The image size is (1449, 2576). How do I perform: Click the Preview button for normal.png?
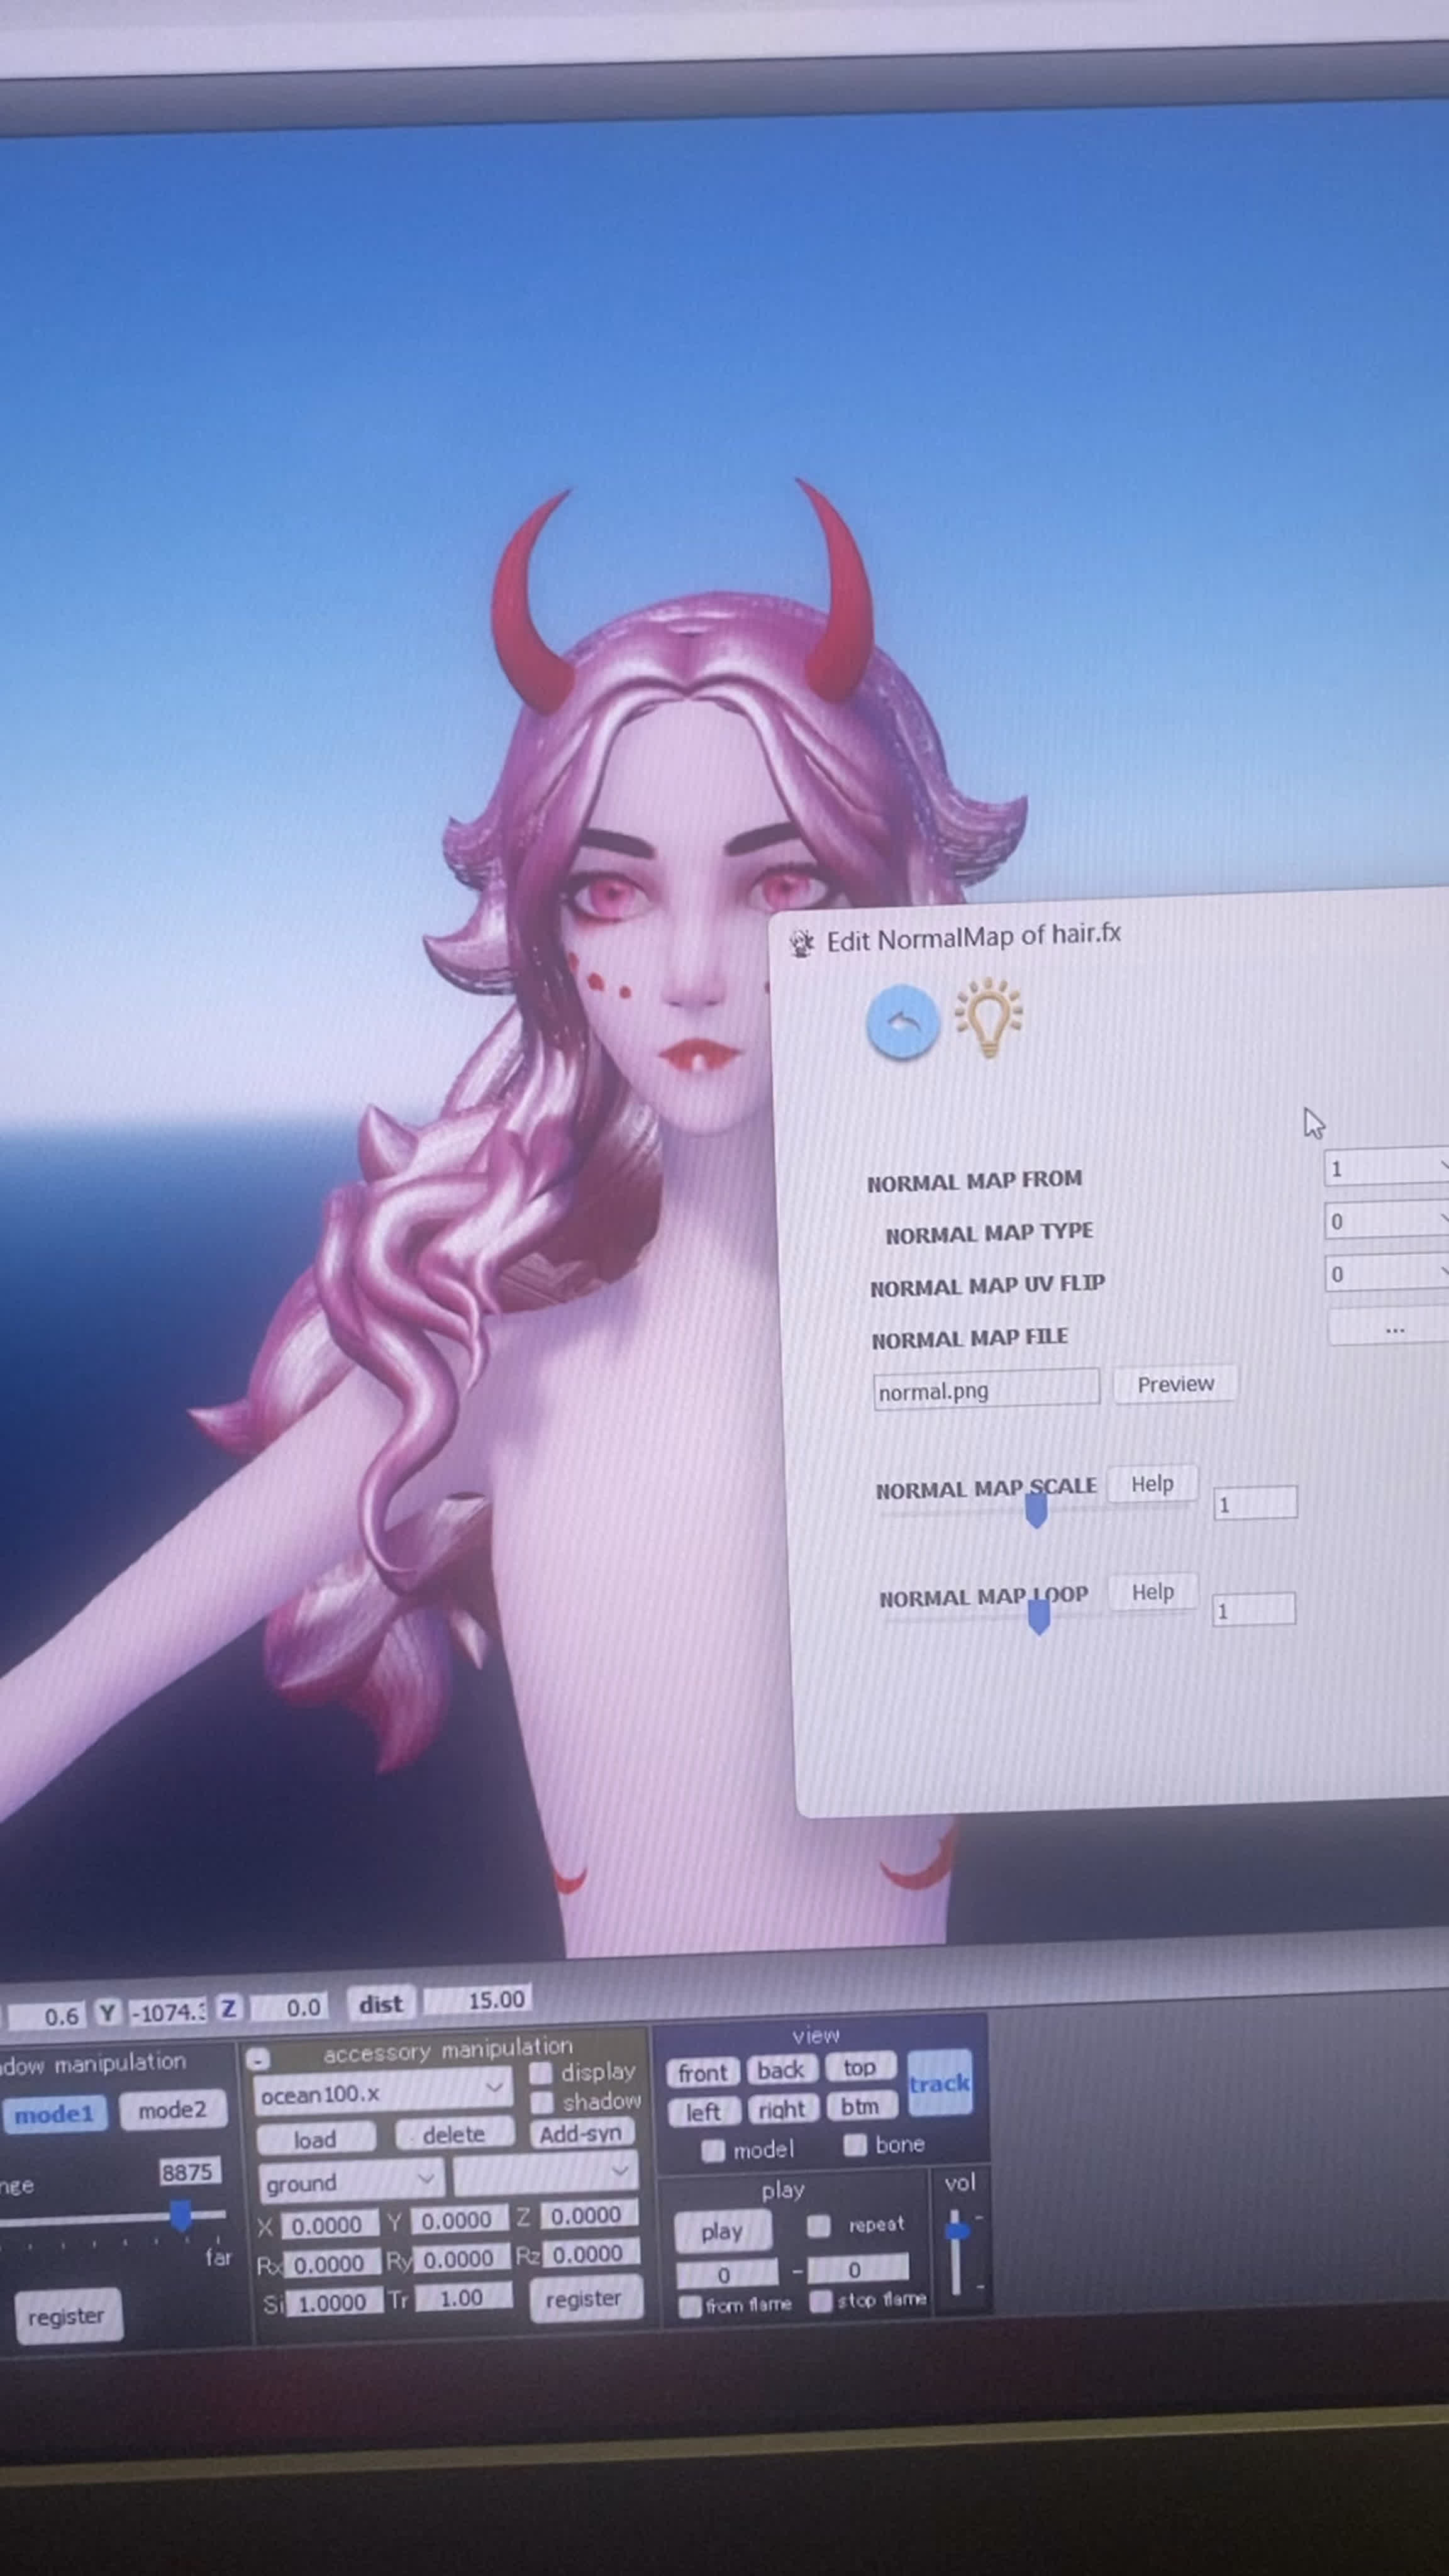1175,1384
